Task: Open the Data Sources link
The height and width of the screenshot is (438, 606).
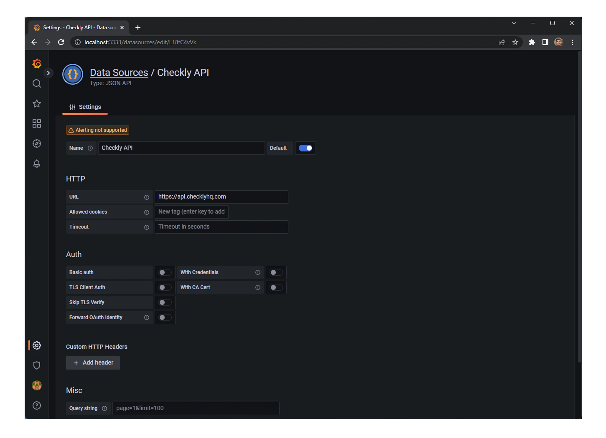Action: (x=119, y=72)
